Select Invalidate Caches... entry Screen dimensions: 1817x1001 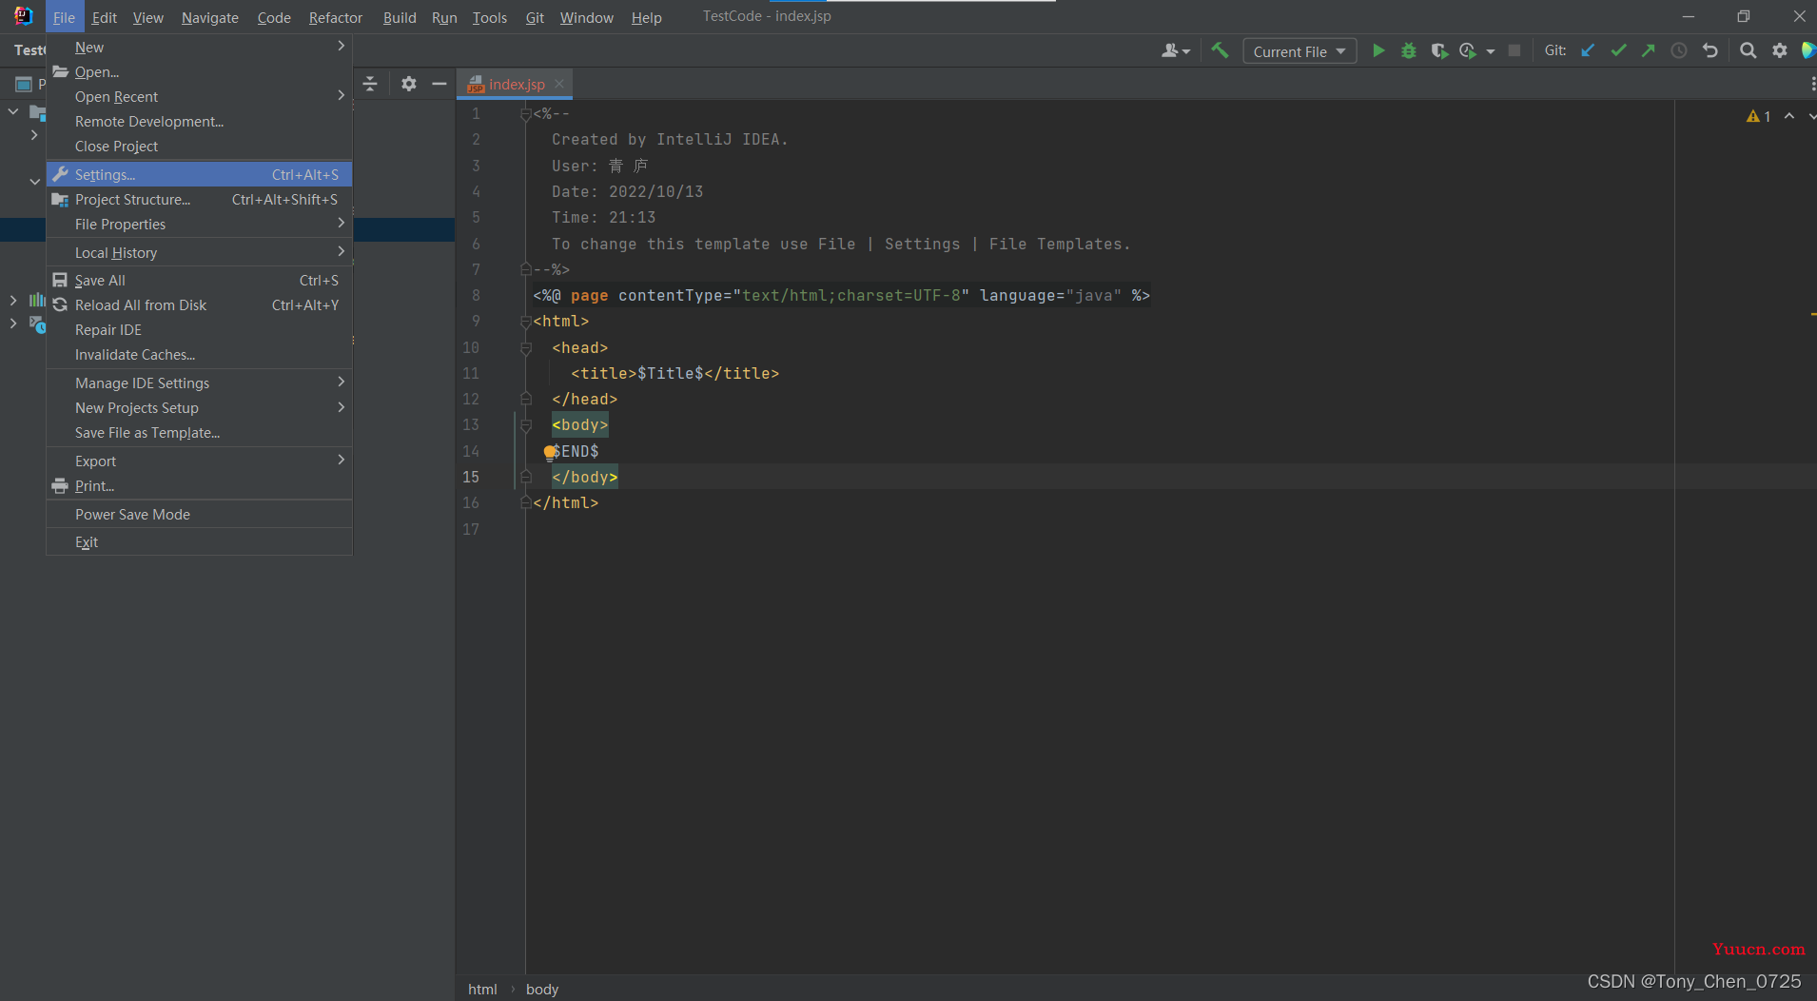point(200,354)
